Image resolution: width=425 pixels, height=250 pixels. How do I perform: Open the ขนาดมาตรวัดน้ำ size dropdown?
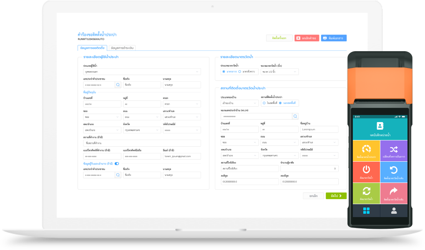[279, 72]
